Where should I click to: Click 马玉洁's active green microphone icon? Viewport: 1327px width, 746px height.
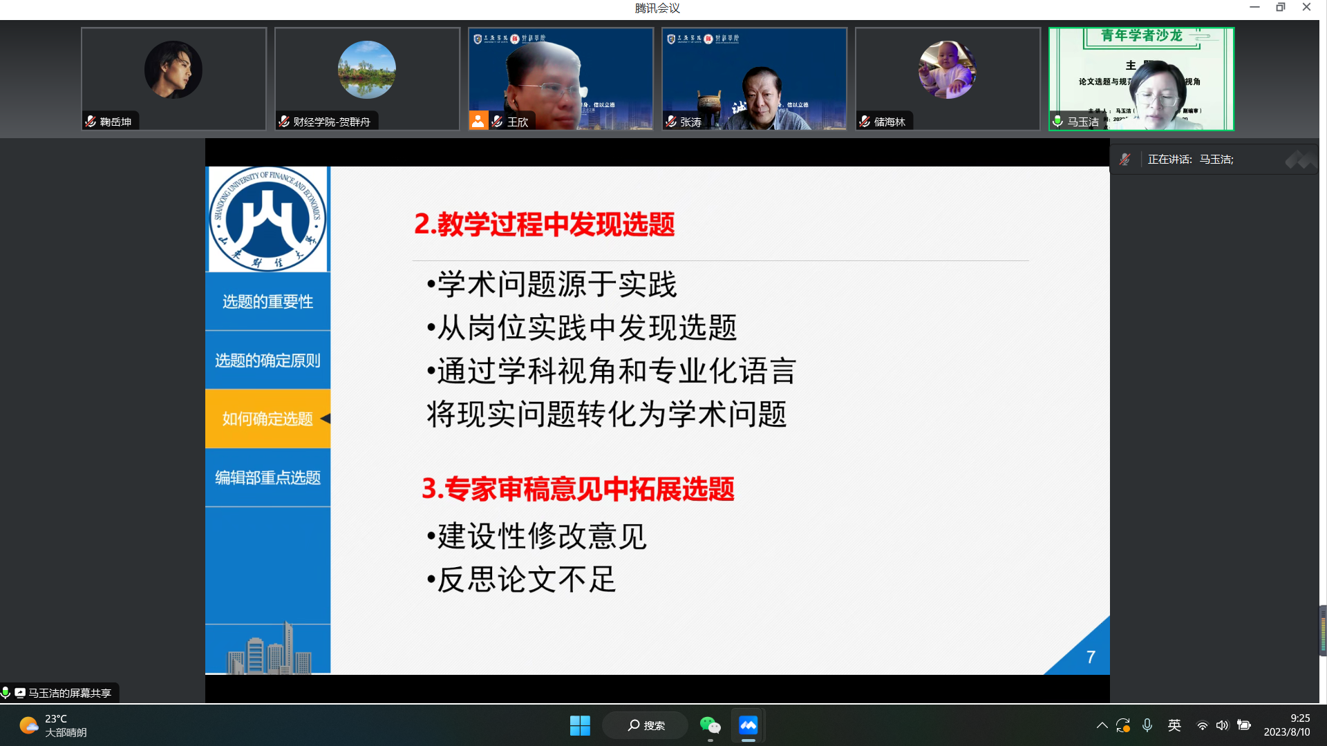1057,122
